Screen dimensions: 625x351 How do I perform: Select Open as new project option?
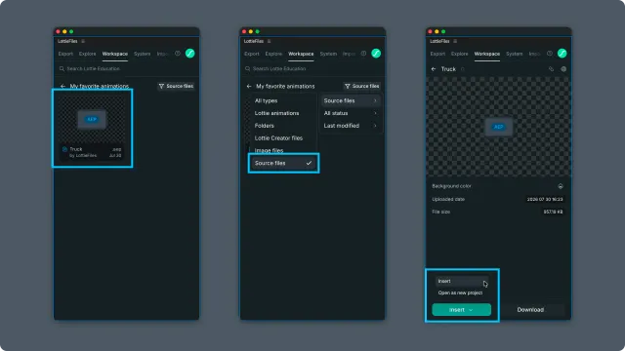[x=460, y=292]
